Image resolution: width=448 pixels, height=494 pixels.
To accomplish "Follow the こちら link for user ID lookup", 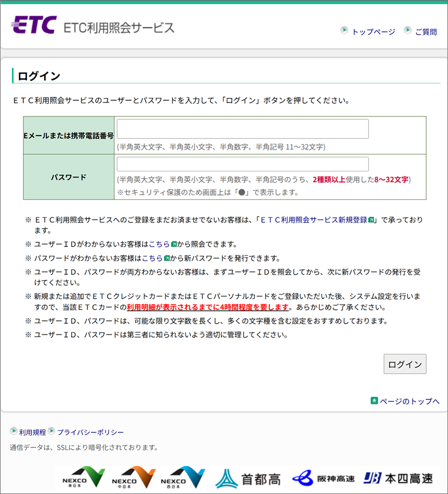I will click(159, 244).
